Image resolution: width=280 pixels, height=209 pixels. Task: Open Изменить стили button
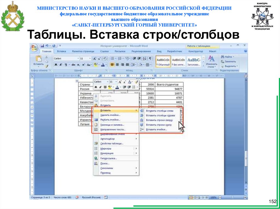point(212,61)
